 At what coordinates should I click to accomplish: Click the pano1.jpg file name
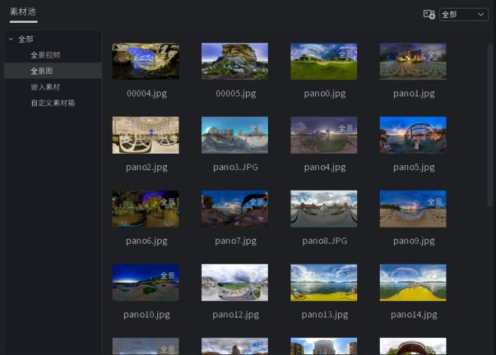pos(414,94)
